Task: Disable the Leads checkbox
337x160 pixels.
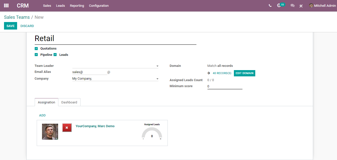Action: 55,55
